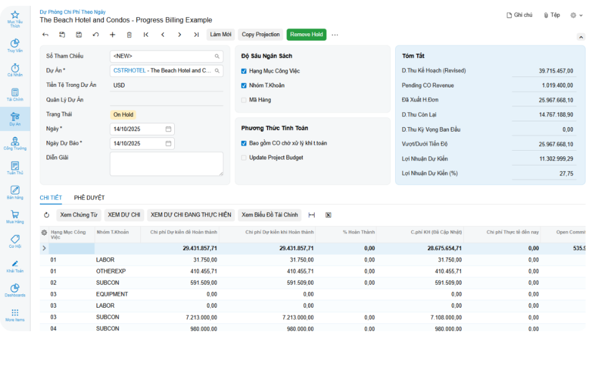Click the fit columns icon in grid toolbar
Screen dimensions: 589x368
[x=312, y=215]
